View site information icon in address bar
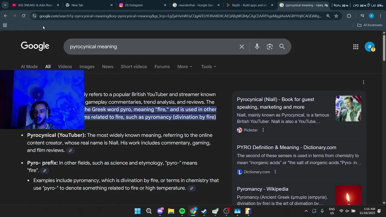The width and height of the screenshot is (386, 217). (x=34, y=16)
